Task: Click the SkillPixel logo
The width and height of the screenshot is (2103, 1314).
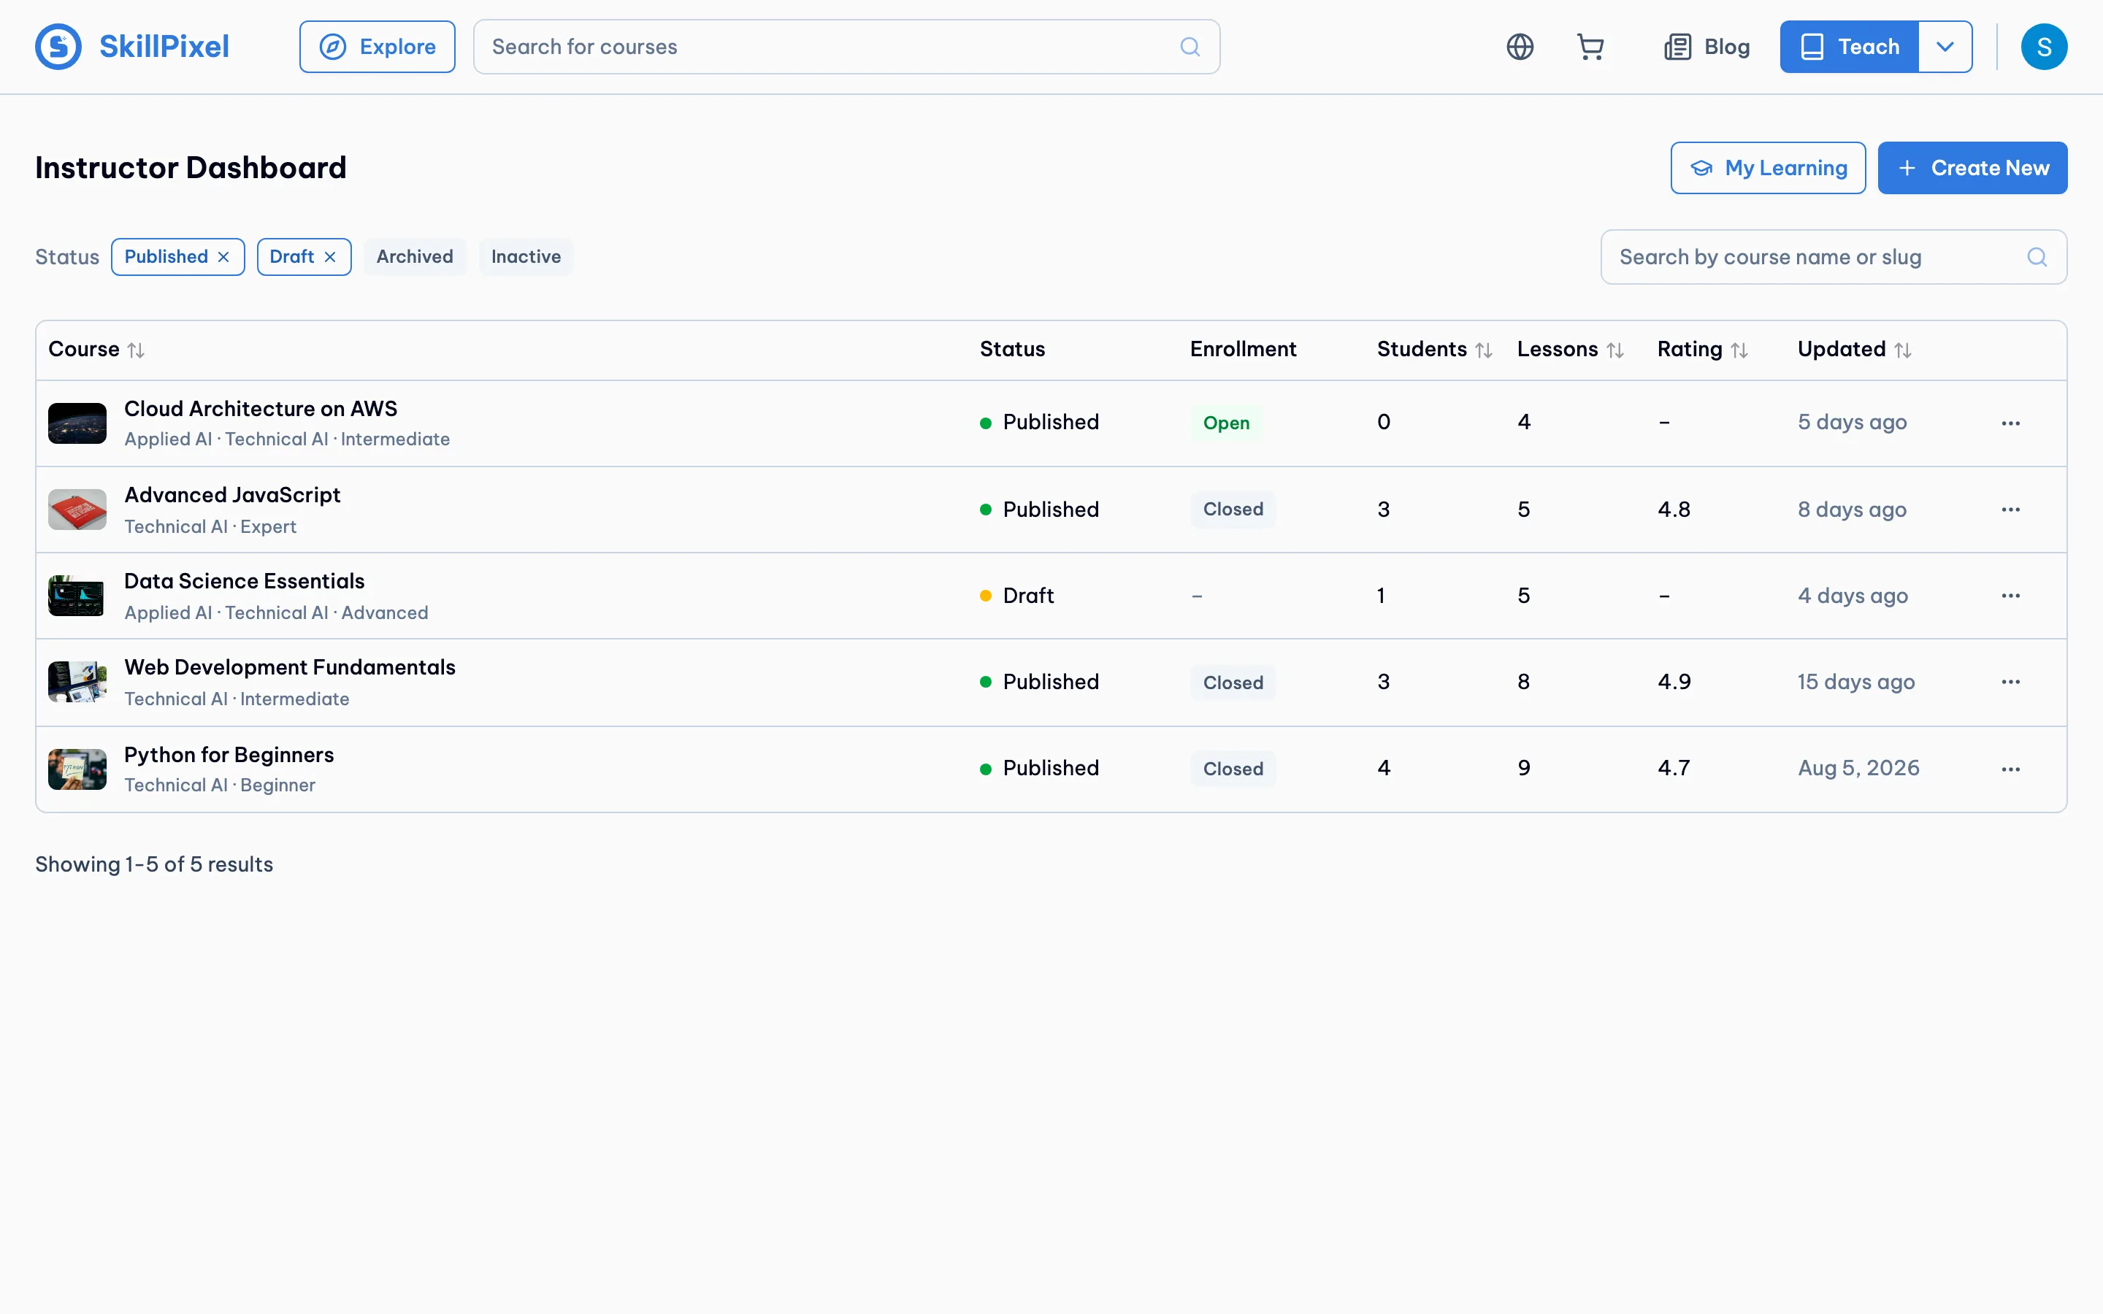Action: [132, 47]
